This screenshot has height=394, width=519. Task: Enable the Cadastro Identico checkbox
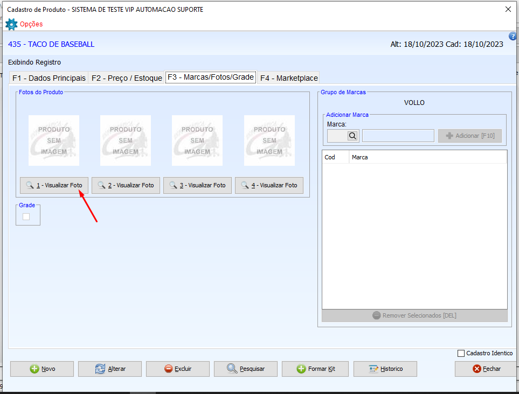(x=461, y=353)
